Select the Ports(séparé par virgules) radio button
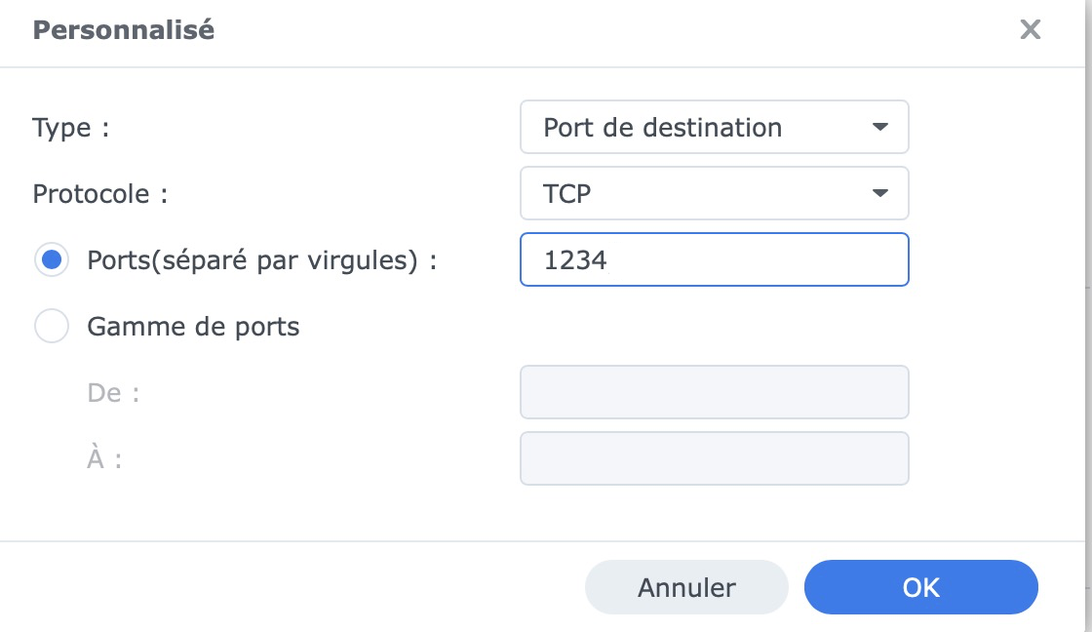 pyautogui.click(x=52, y=260)
